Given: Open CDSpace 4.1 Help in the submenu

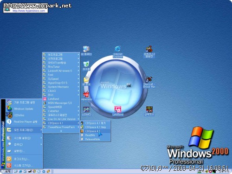Looking at the screenshot, I should pyautogui.click(x=95, y=127).
